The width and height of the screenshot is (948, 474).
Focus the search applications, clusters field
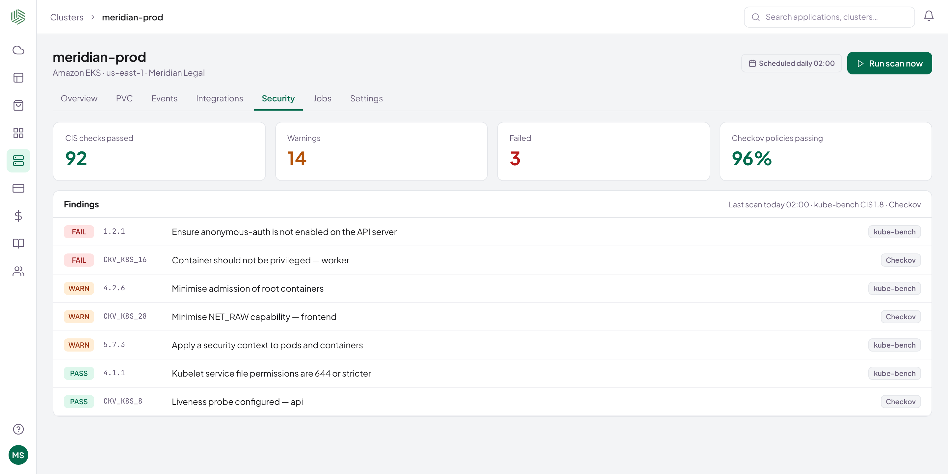coord(829,17)
